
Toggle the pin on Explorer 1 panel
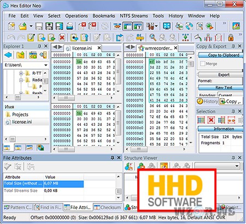pyautogui.click(x=39, y=46)
